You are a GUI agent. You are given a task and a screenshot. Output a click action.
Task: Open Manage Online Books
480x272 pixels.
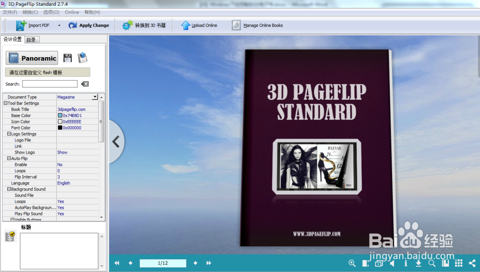click(x=257, y=25)
